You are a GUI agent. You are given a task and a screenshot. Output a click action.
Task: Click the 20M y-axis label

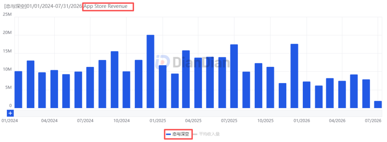[7, 33]
